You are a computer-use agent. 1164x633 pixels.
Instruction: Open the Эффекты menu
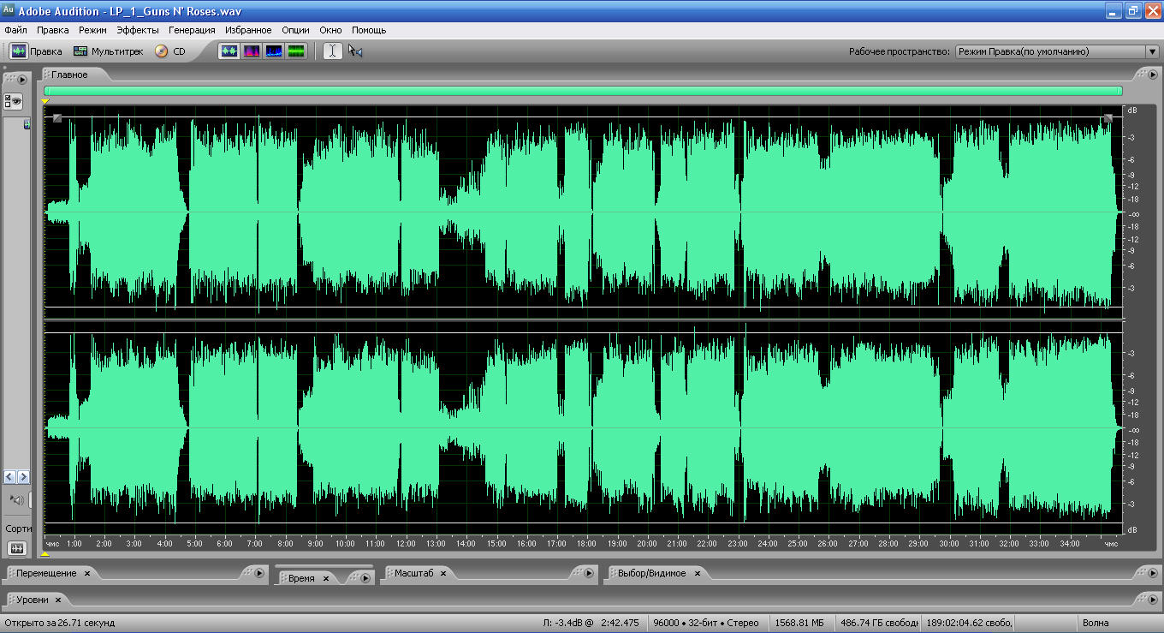(138, 30)
